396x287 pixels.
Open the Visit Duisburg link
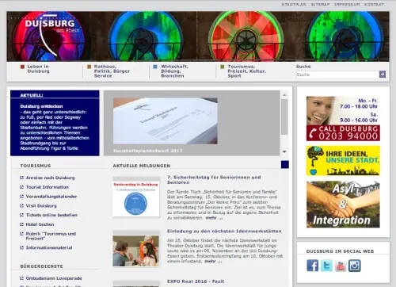pyautogui.click(x=41, y=205)
